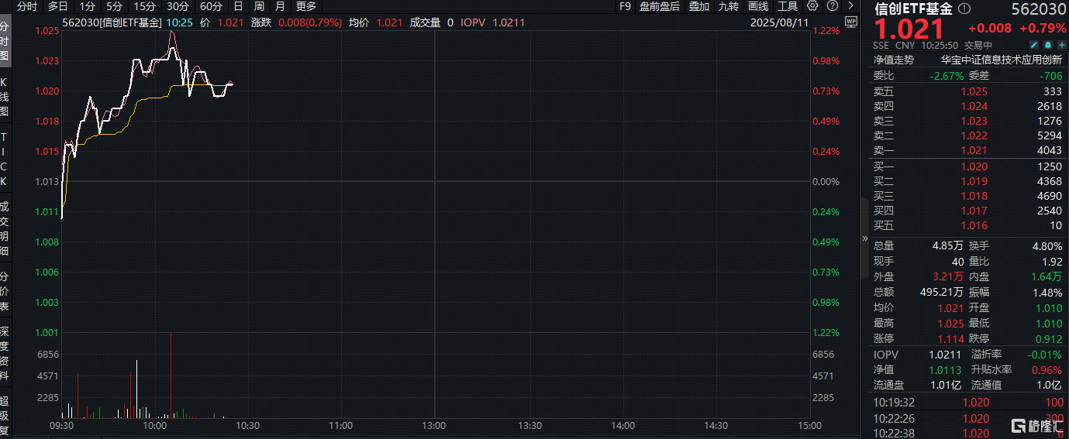
Task: Click 买三 bid row at 1.018
Action: pyautogui.click(x=967, y=196)
